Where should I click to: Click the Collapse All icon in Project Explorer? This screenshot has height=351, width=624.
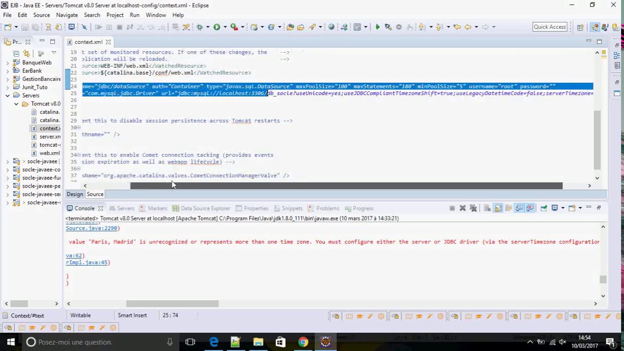click(16, 53)
